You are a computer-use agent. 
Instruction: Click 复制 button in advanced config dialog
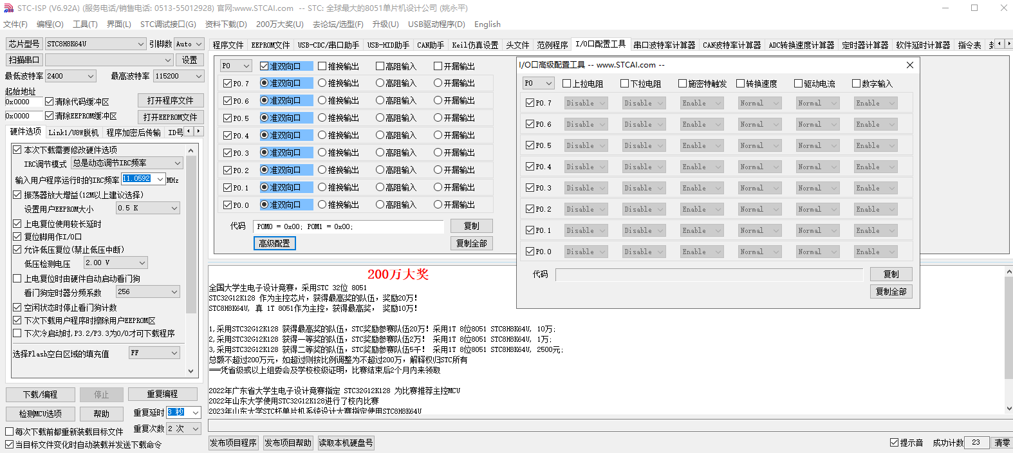pos(891,274)
